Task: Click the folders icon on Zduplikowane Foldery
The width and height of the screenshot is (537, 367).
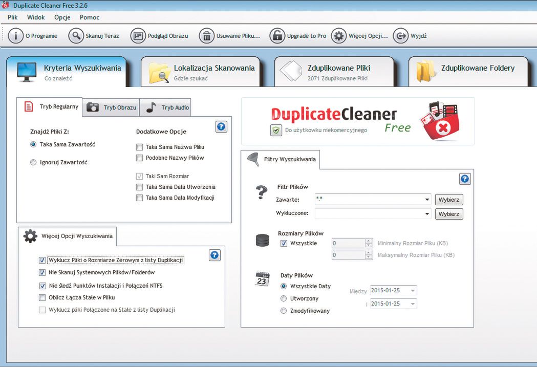Action: [x=426, y=71]
